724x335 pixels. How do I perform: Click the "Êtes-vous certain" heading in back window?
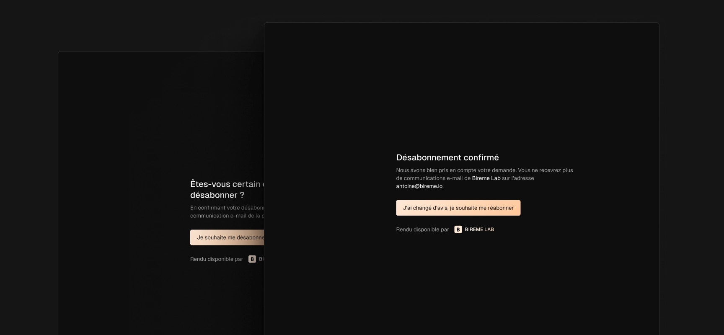[227, 189]
